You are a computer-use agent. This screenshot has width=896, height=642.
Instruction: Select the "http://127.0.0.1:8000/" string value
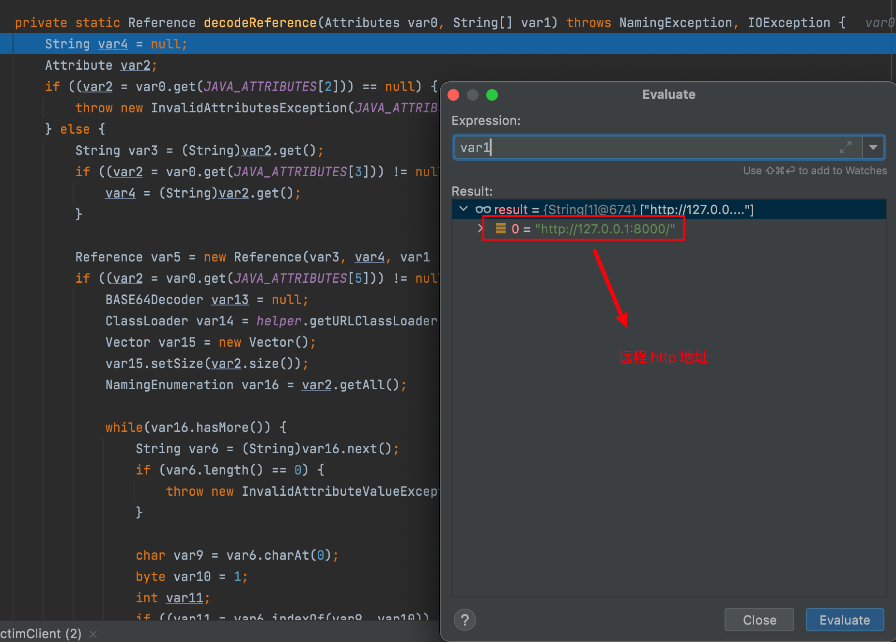[x=604, y=229]
